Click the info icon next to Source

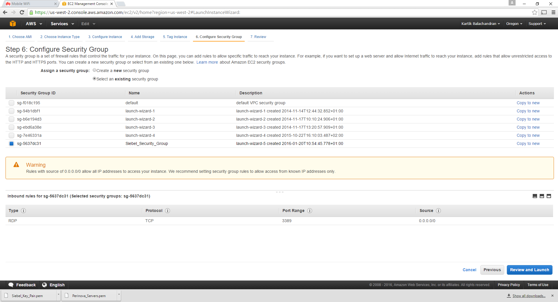(439, 211)
